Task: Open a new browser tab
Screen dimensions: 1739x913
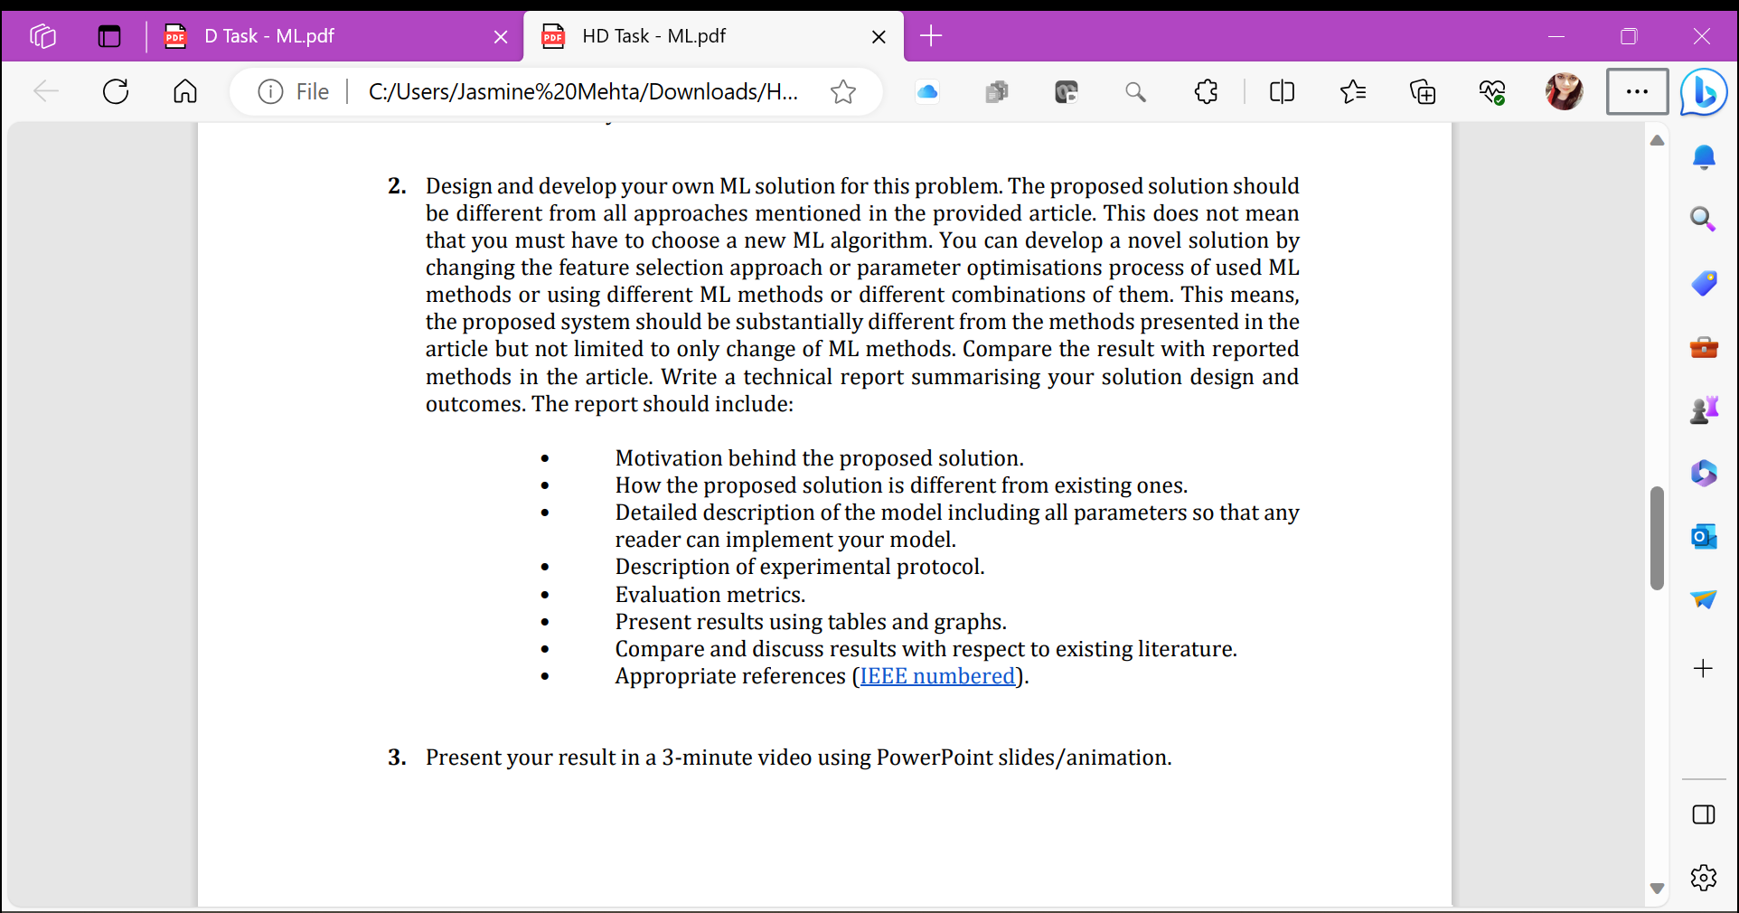Action: pos(931,36)
